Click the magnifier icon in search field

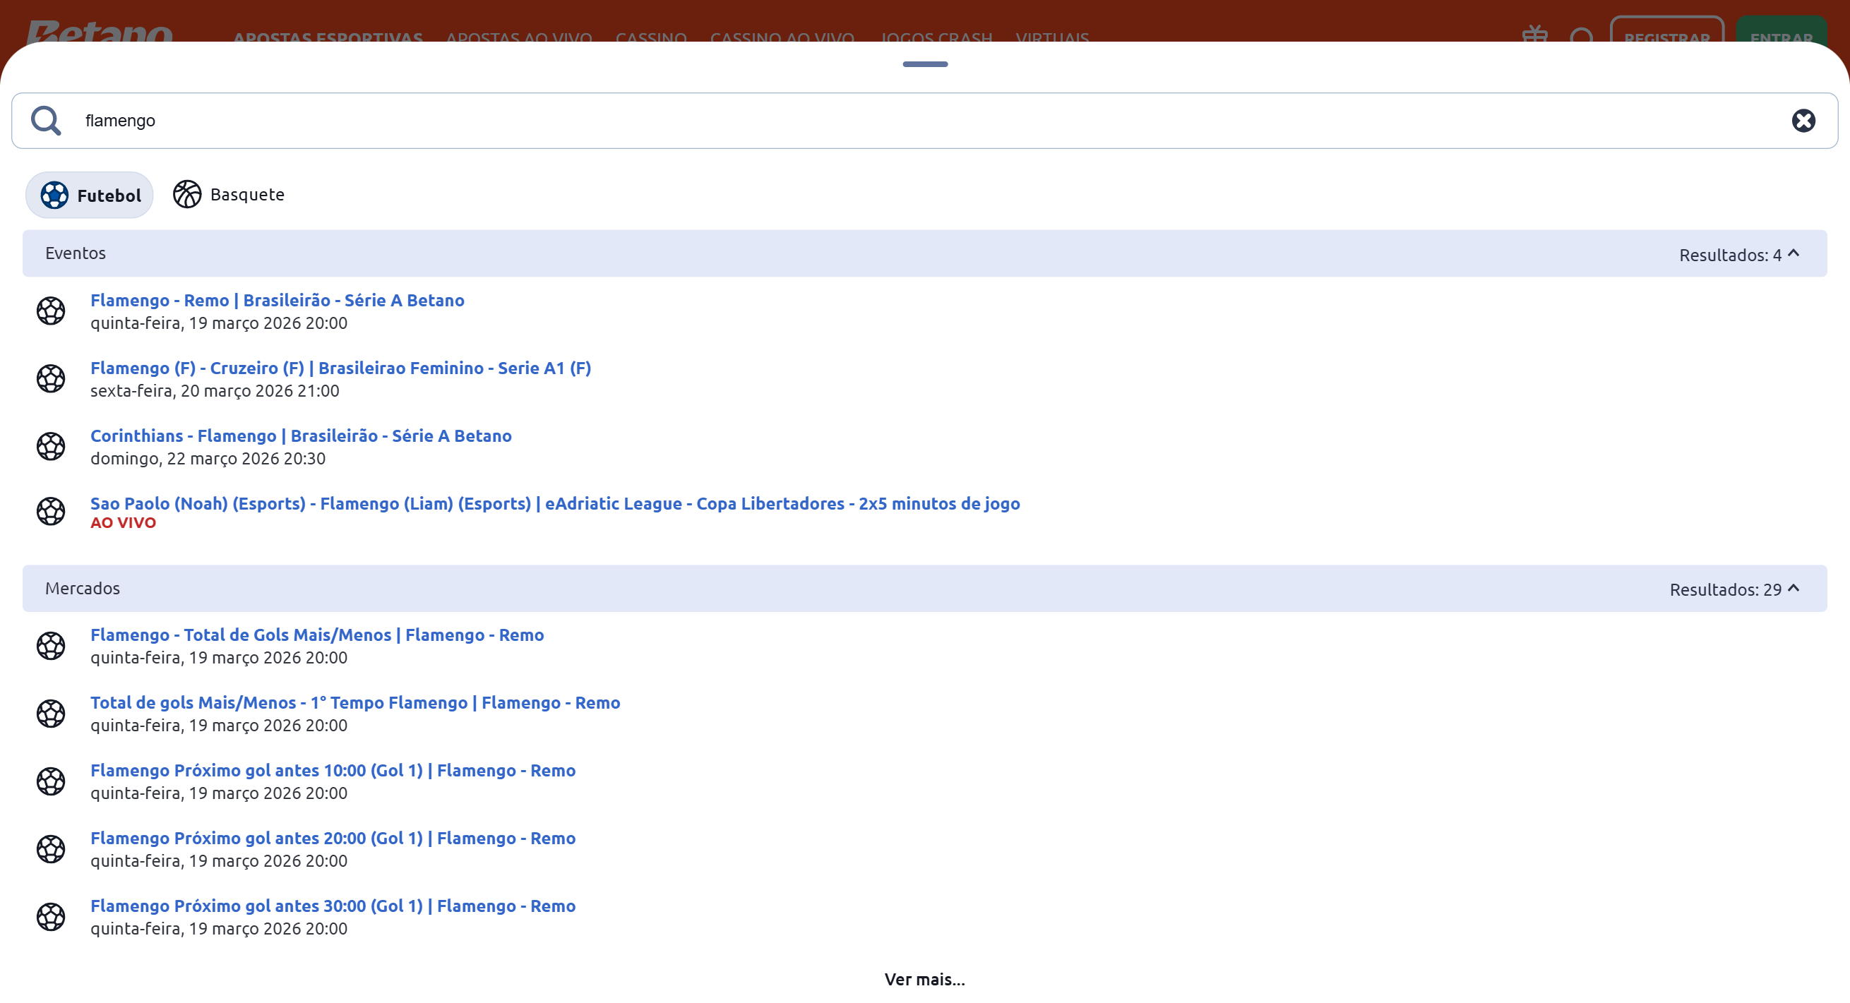point(46,121)
